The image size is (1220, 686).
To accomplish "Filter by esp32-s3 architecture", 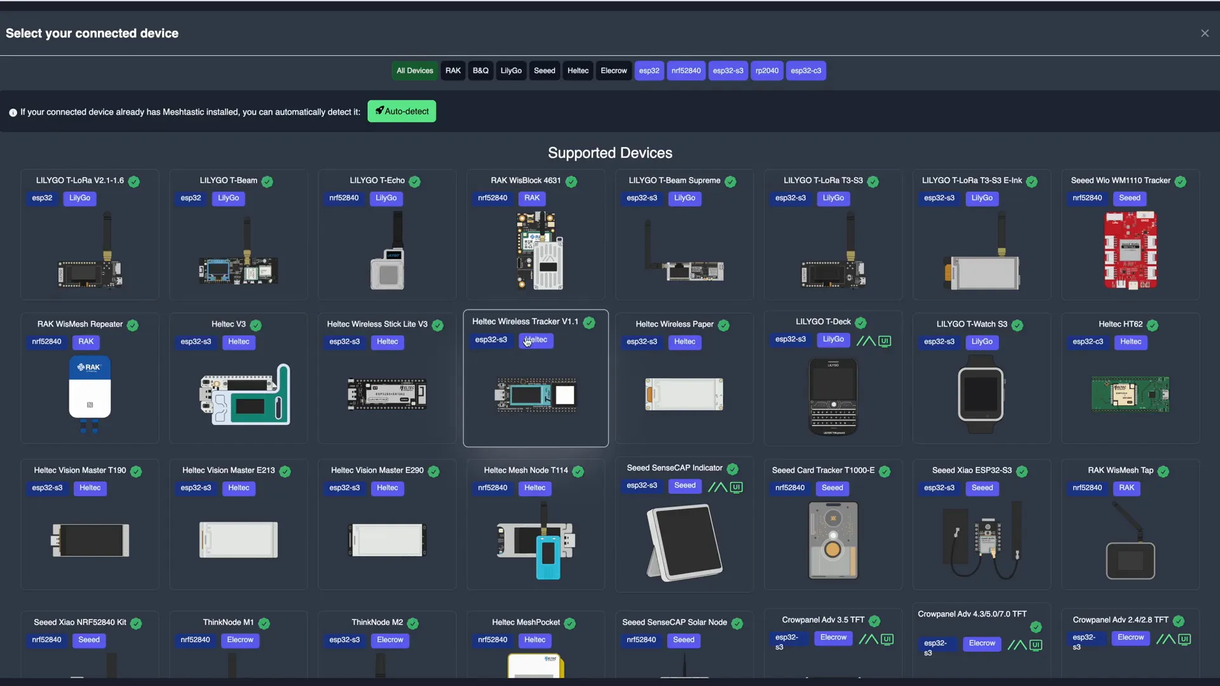I will pyautogui.click(x=728, y=71).
